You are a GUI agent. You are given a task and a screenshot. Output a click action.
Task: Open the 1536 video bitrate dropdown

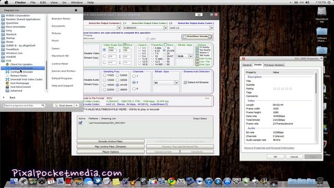tap(190, 56)
